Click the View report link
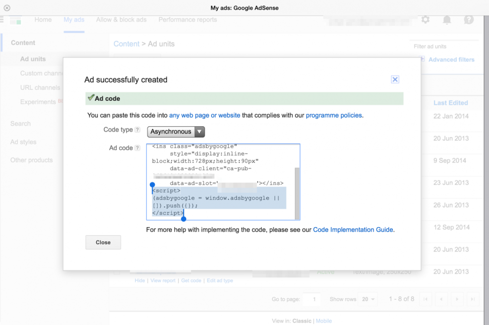The width and height of the screenshot is (489, 325). pos(163,281)
